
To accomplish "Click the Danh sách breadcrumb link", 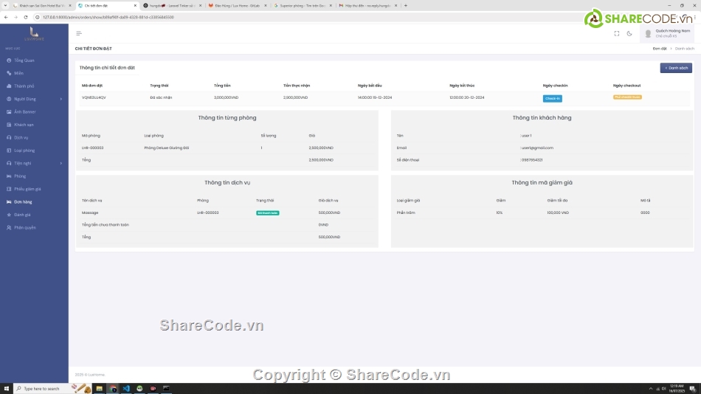I will (685, 49).
